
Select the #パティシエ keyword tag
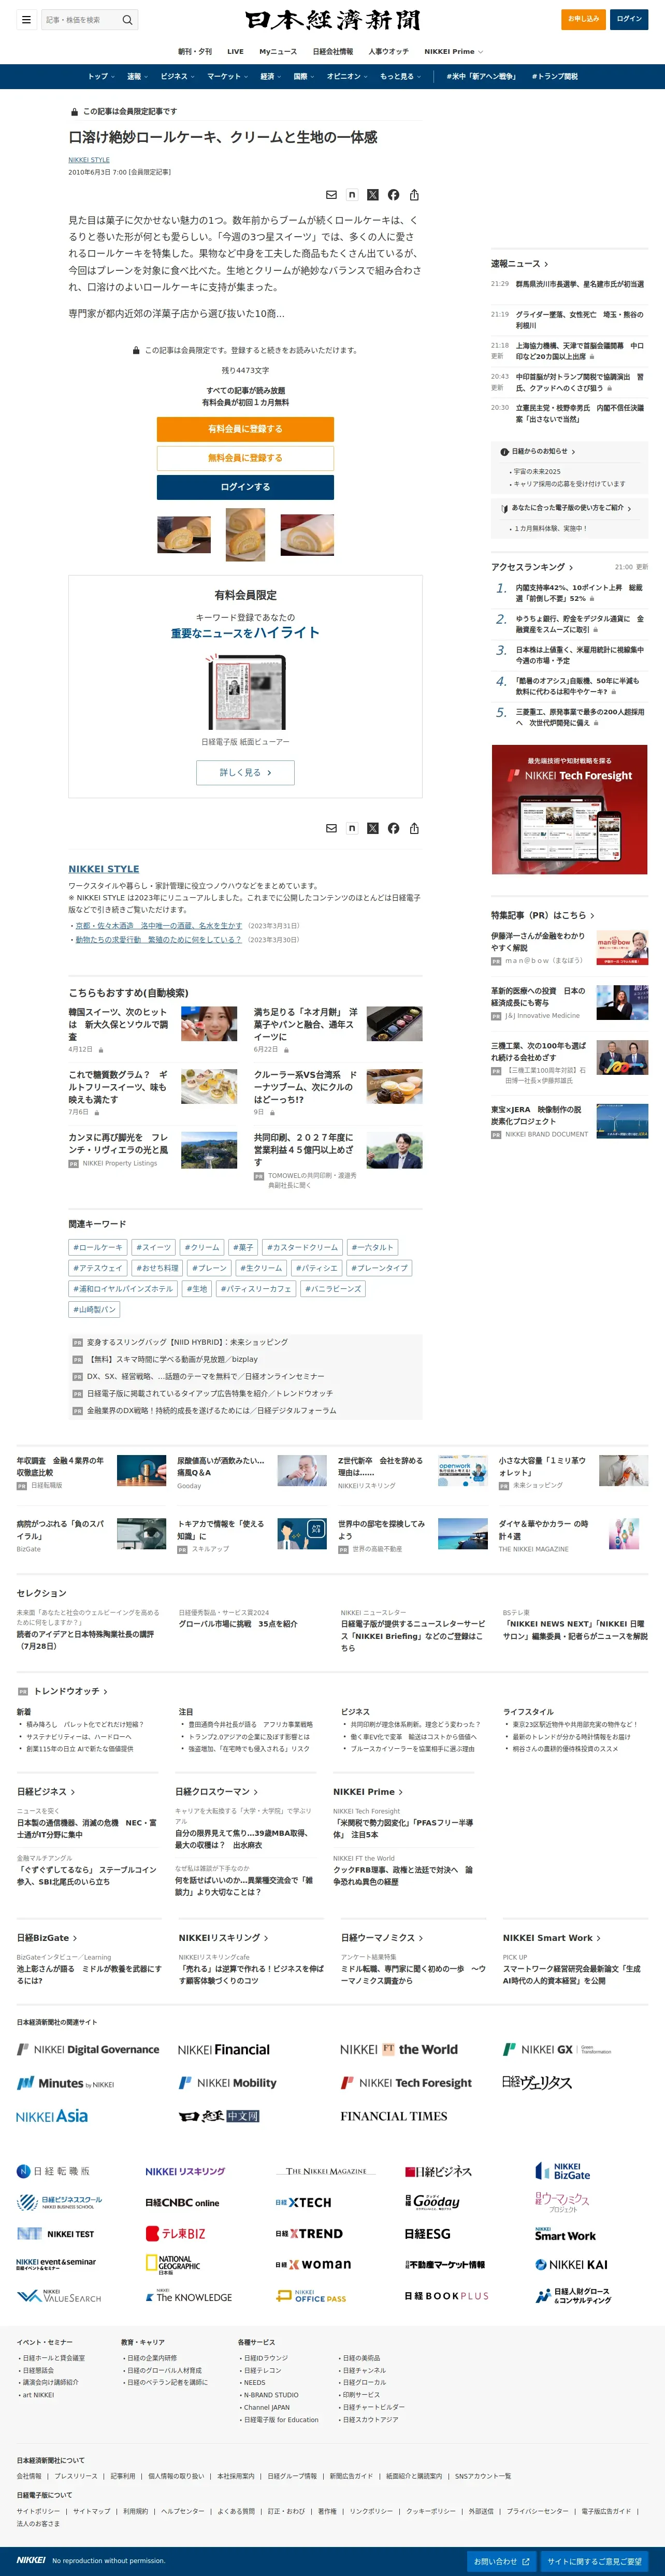[x=317, y=1268]
